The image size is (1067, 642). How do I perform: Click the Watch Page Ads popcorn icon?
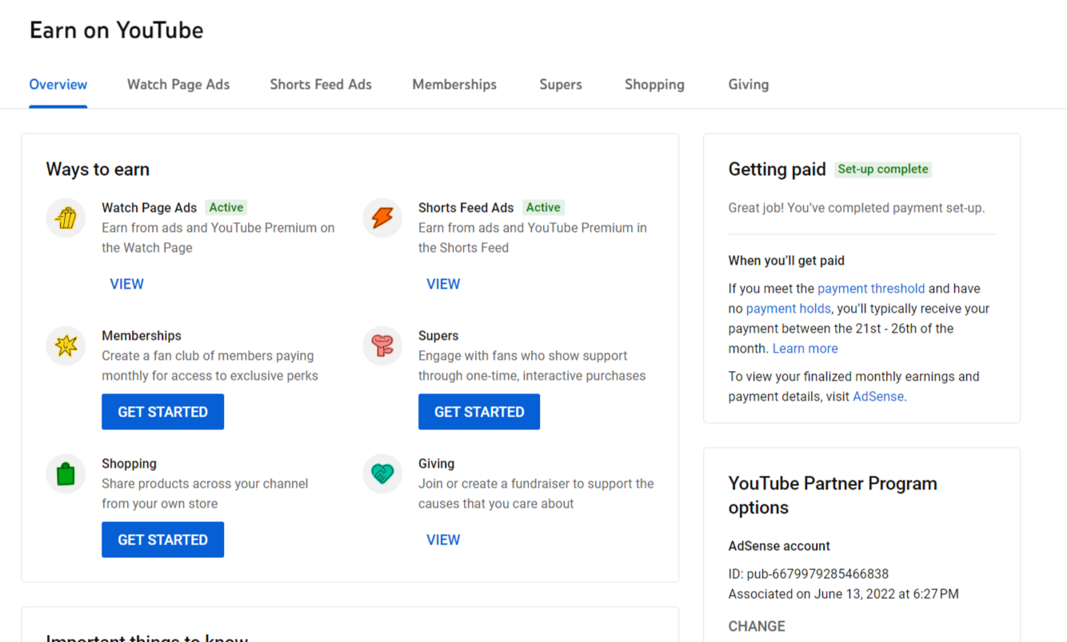pyautogui.click(x=66, y=217)
